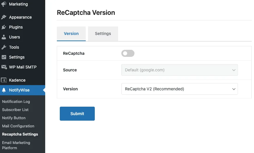This screenshot has width=254, height=153.
Task: Click the Marketing megaphone icon
Action: click(x=4, y=4)
